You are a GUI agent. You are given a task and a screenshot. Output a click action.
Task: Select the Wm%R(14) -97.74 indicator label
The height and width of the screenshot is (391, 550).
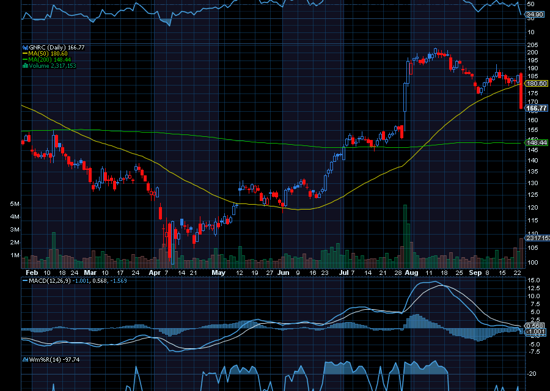(x=54, y=359)
